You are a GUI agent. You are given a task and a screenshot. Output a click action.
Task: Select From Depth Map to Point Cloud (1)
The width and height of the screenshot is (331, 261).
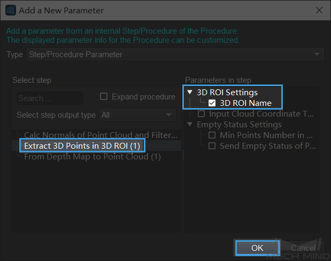tap(93, 157)
